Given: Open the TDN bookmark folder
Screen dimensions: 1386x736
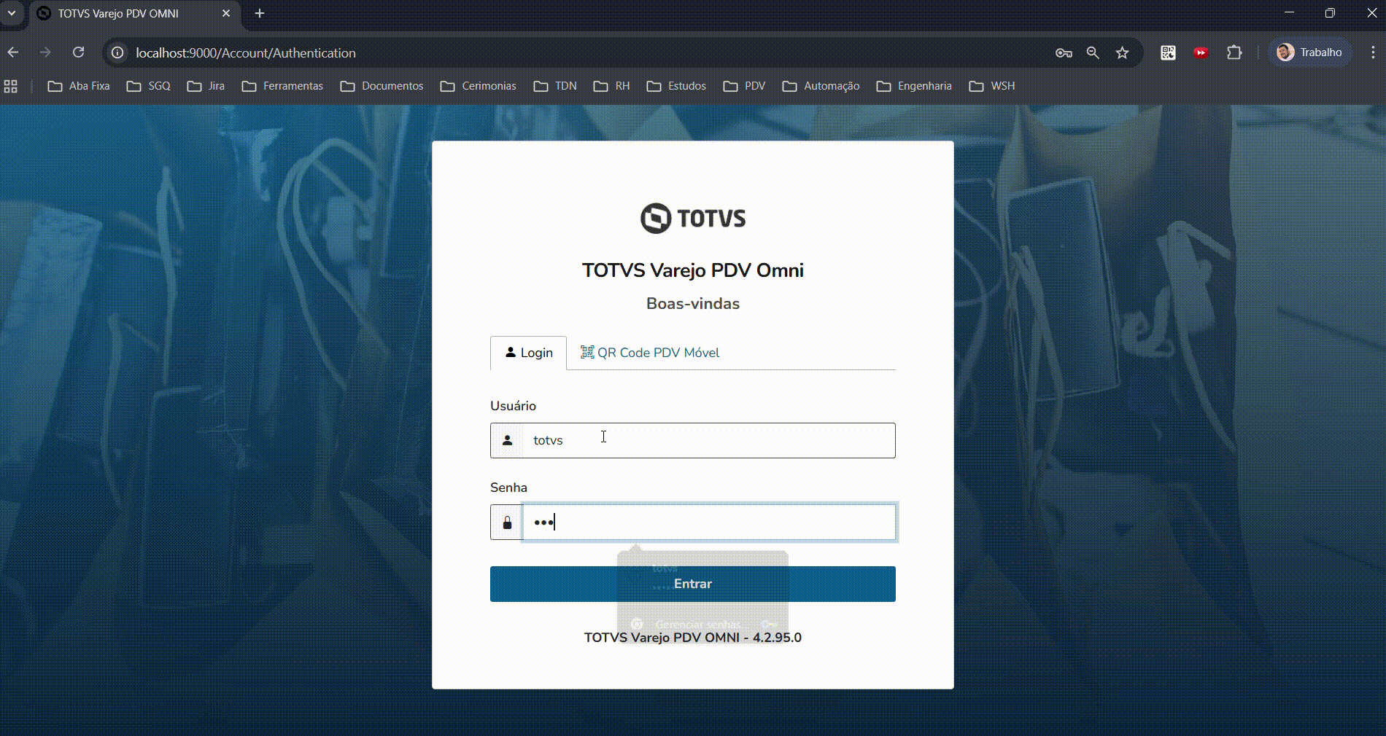Looking at the screenshot, I should pos(555,86).
